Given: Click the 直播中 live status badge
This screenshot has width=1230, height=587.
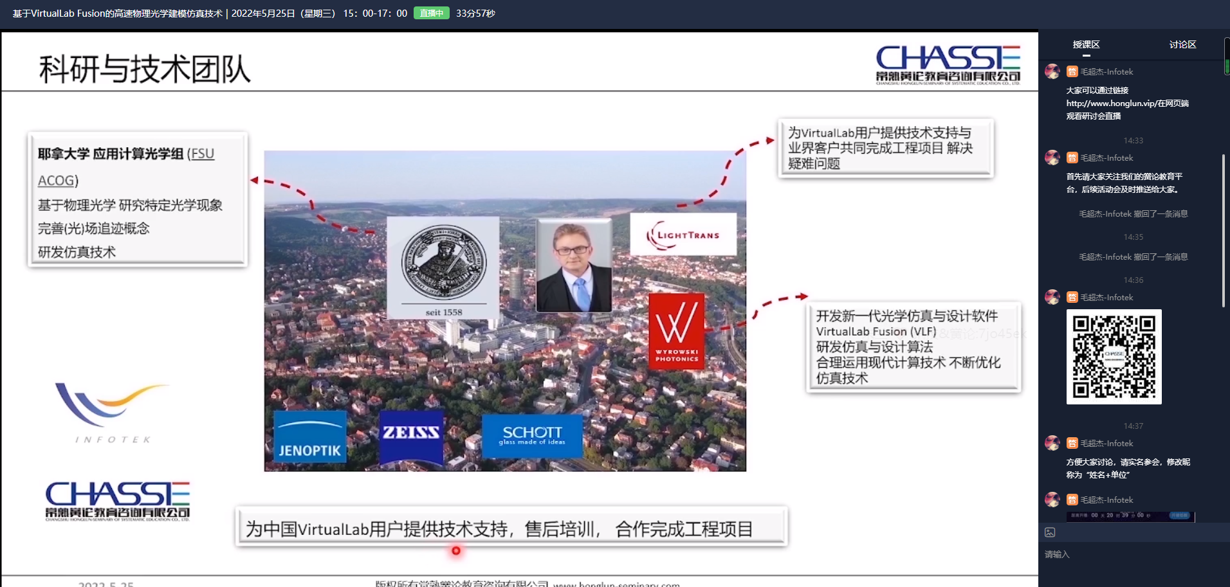Looking at the screenshot, I should point(431,13).
